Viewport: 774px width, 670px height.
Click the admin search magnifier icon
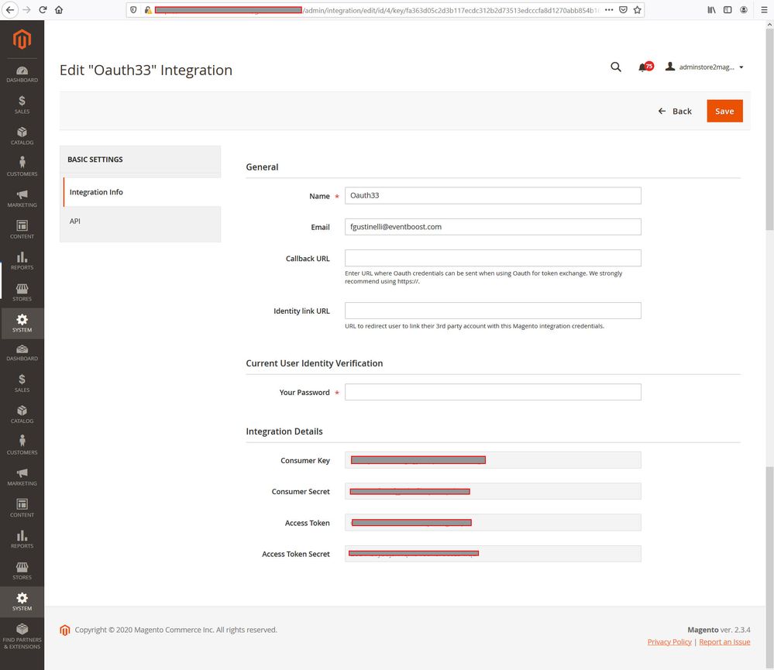click(x=616, y=67)
